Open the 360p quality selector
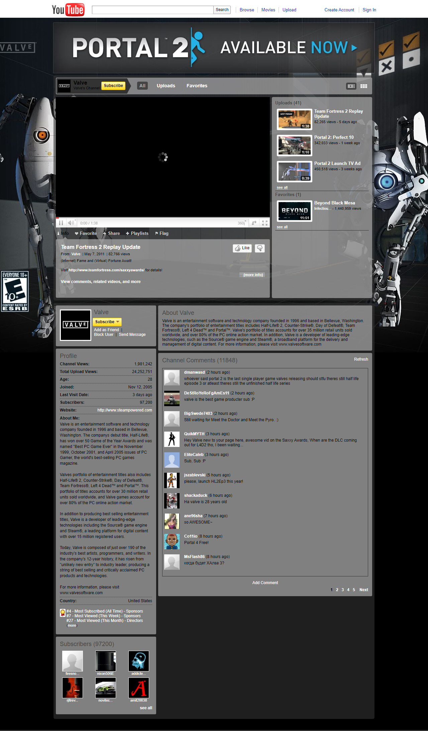This screenshot has height=731, width=428. pyautogui.click(x=242, y=223)
